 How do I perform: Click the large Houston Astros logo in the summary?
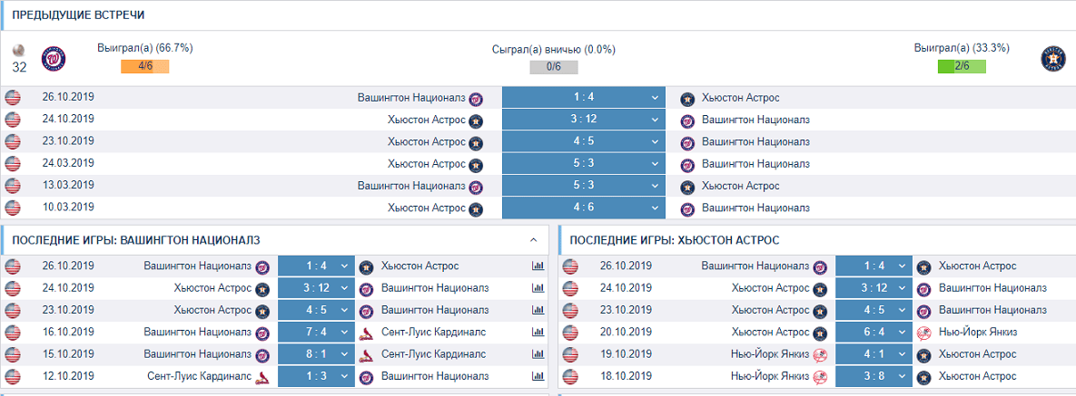(1052, 59)
